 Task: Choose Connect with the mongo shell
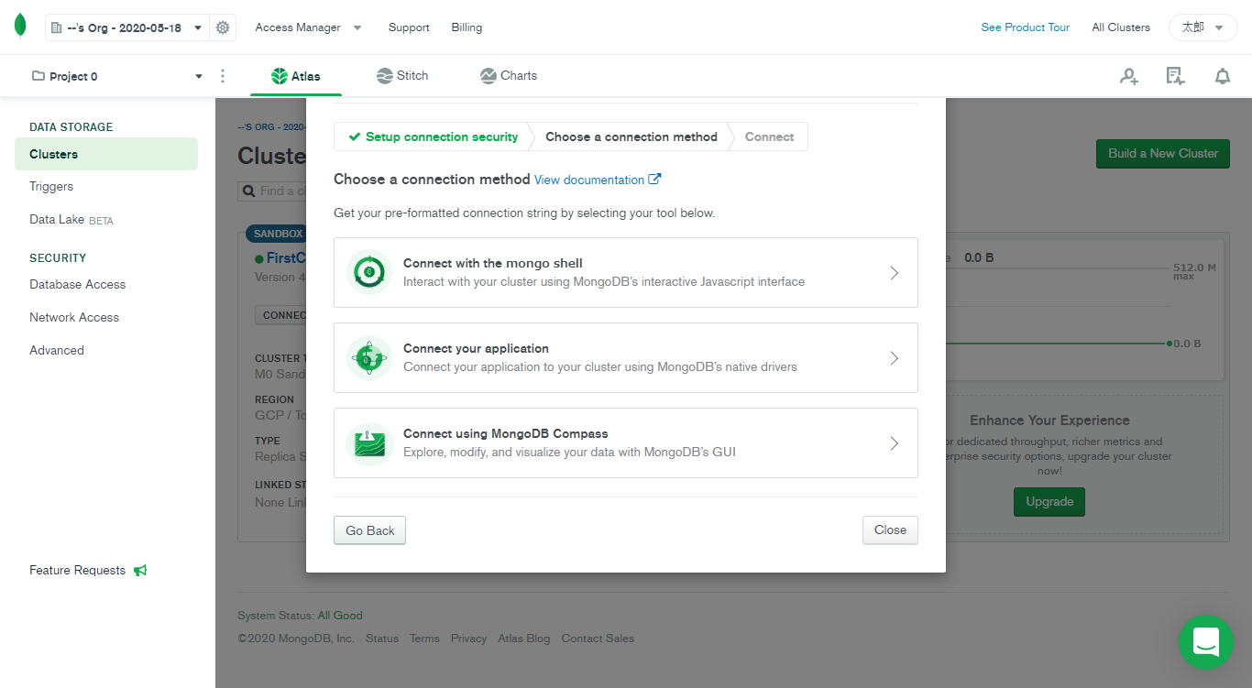pyautogui.click(x=626, y=272)
